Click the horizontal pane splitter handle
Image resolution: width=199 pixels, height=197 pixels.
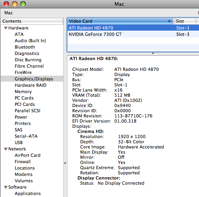click(x=153, y=53)
